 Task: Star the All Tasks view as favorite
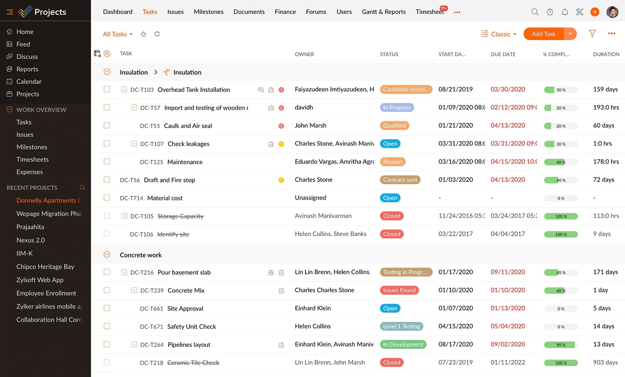(143, 34)
